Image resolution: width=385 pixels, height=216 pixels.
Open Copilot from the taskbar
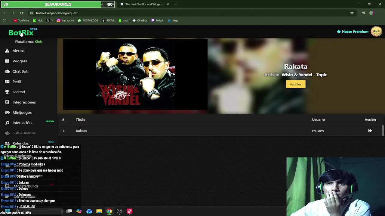(x=79, y=211)
